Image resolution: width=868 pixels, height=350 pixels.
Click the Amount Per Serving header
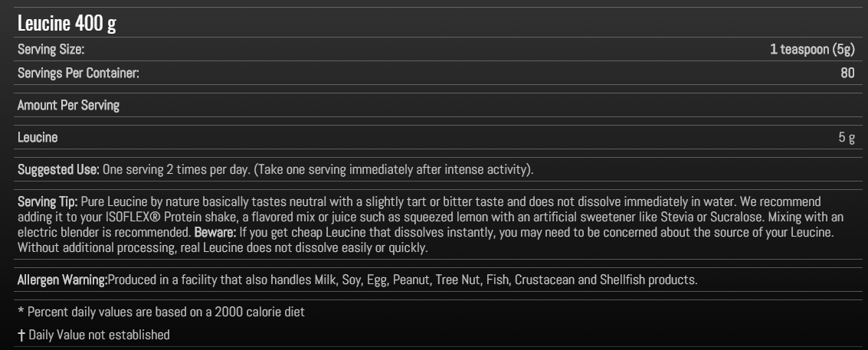pyautogui.click(x=69, y=105)
